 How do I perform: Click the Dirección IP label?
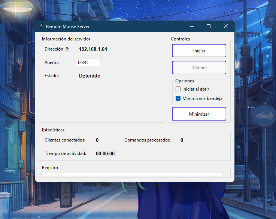click(57, 49)
